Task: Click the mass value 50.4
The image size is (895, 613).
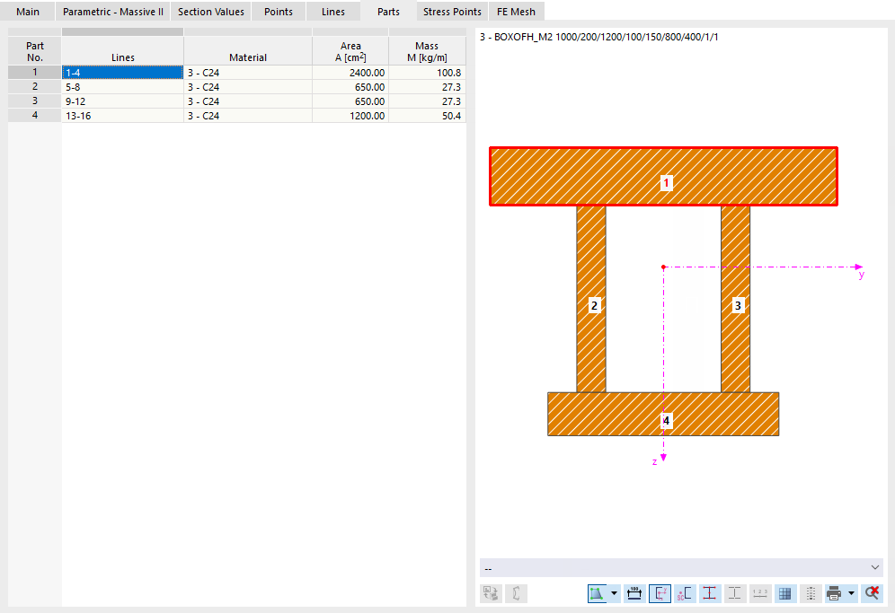Action: point(427,115)
